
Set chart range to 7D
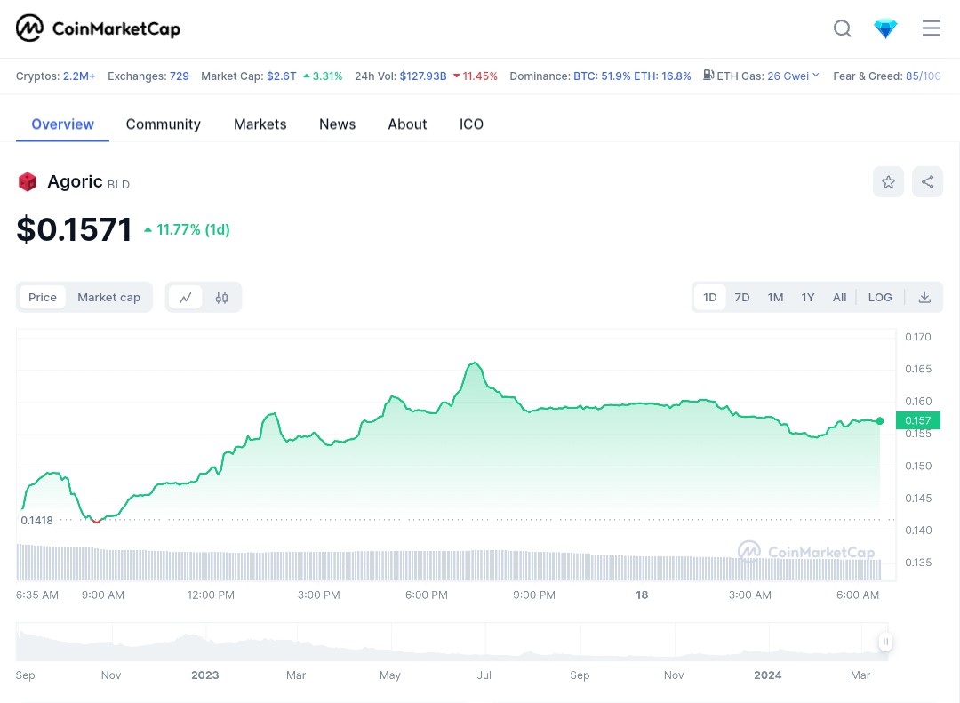(x=742, y=298)
